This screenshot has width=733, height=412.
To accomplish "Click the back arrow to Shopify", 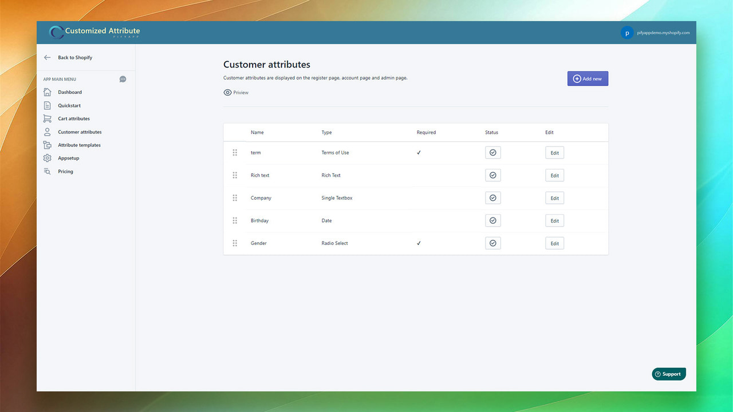I will (x=48, y=57).
